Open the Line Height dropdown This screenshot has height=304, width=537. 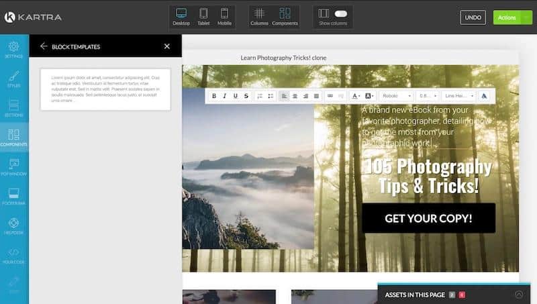coord(458,96)
